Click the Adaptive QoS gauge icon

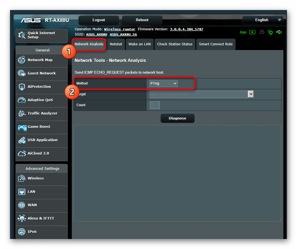(x=22, y=100)
